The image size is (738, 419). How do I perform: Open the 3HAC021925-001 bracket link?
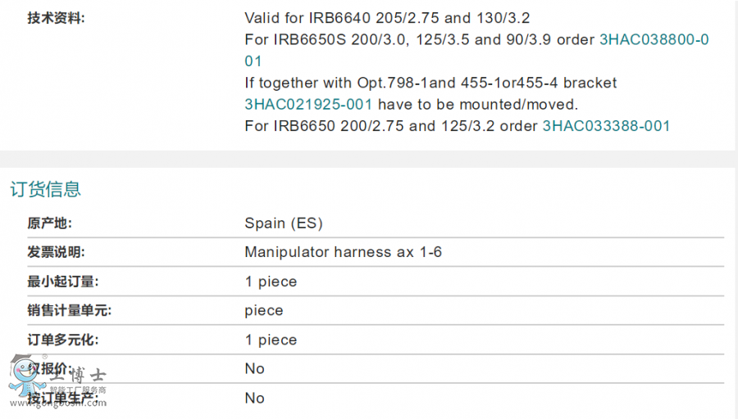(308, 105)
